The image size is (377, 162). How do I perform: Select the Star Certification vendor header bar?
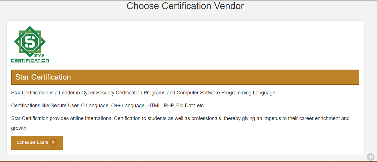pyautogui.click(x=185, y=77)
